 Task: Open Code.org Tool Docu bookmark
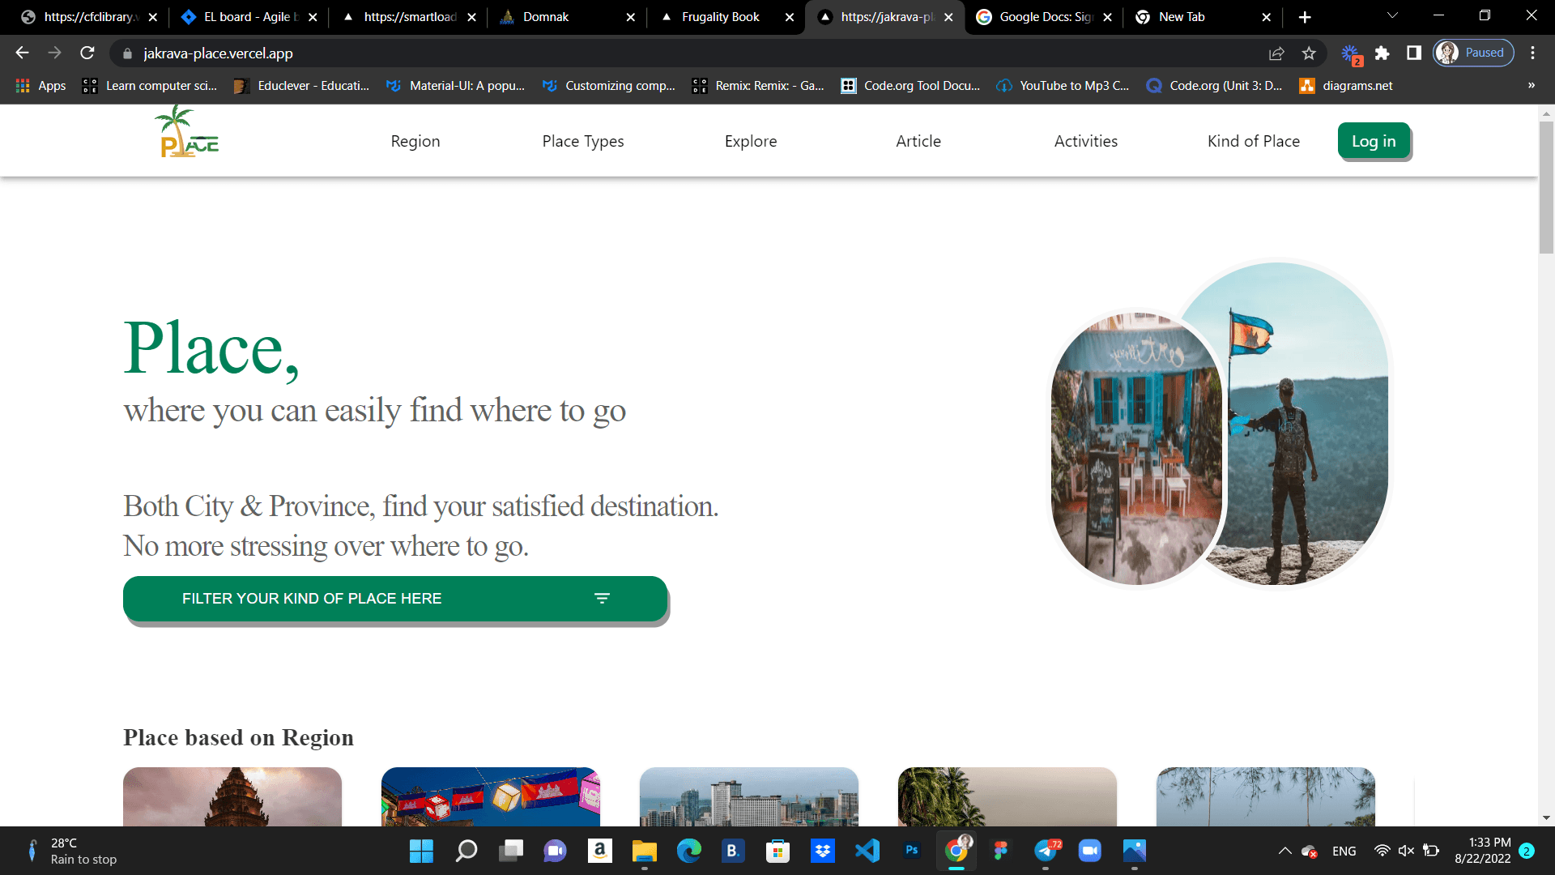pyautogui.click(x=910, y=85)
